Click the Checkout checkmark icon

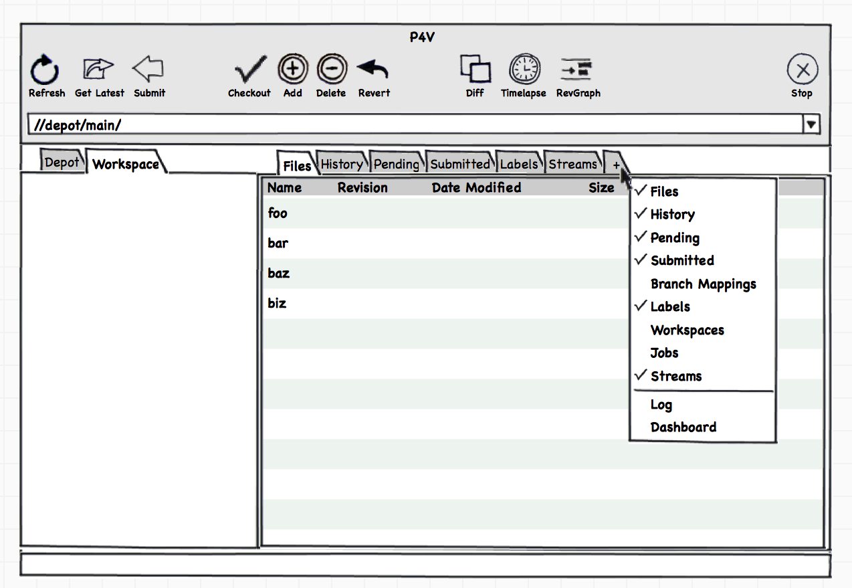point(249,69)
